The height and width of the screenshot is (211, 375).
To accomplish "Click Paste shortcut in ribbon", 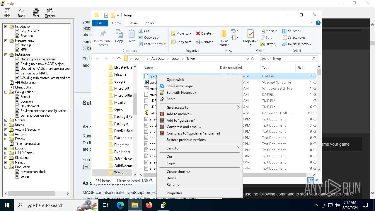I will tap(152, 44).
